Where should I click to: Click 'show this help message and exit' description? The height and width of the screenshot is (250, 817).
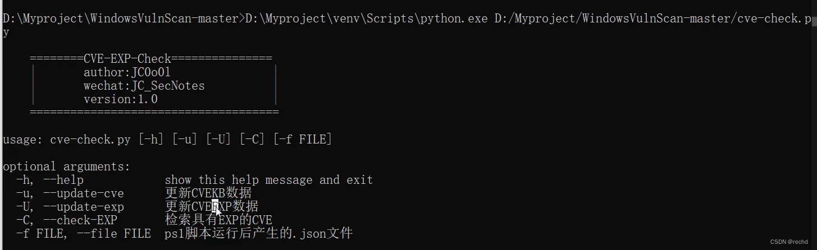coord(268,180)
